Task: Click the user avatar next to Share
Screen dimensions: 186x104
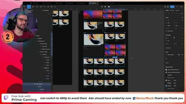Action: (x=168, y=7)
